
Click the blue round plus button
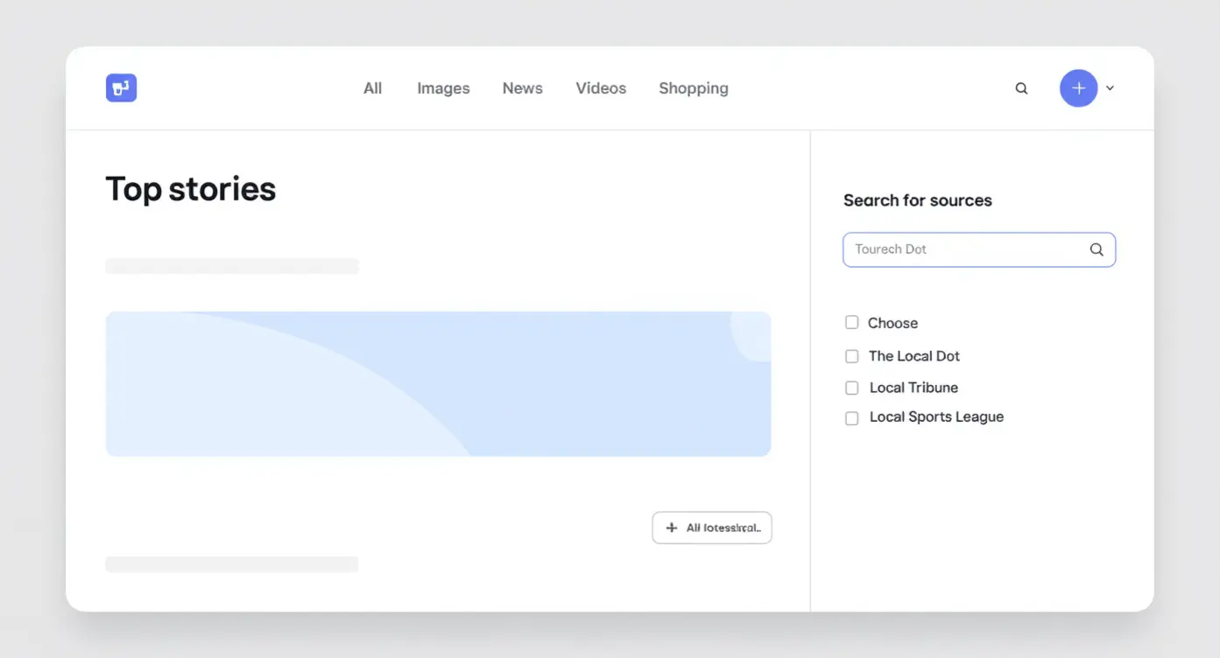[1078, 88]
